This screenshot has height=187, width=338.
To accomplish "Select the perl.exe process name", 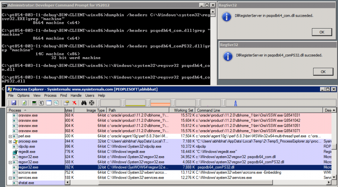I will pos(25,136).
